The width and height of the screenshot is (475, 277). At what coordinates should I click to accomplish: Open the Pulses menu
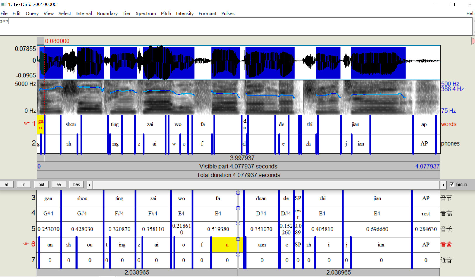pos(228,13)
